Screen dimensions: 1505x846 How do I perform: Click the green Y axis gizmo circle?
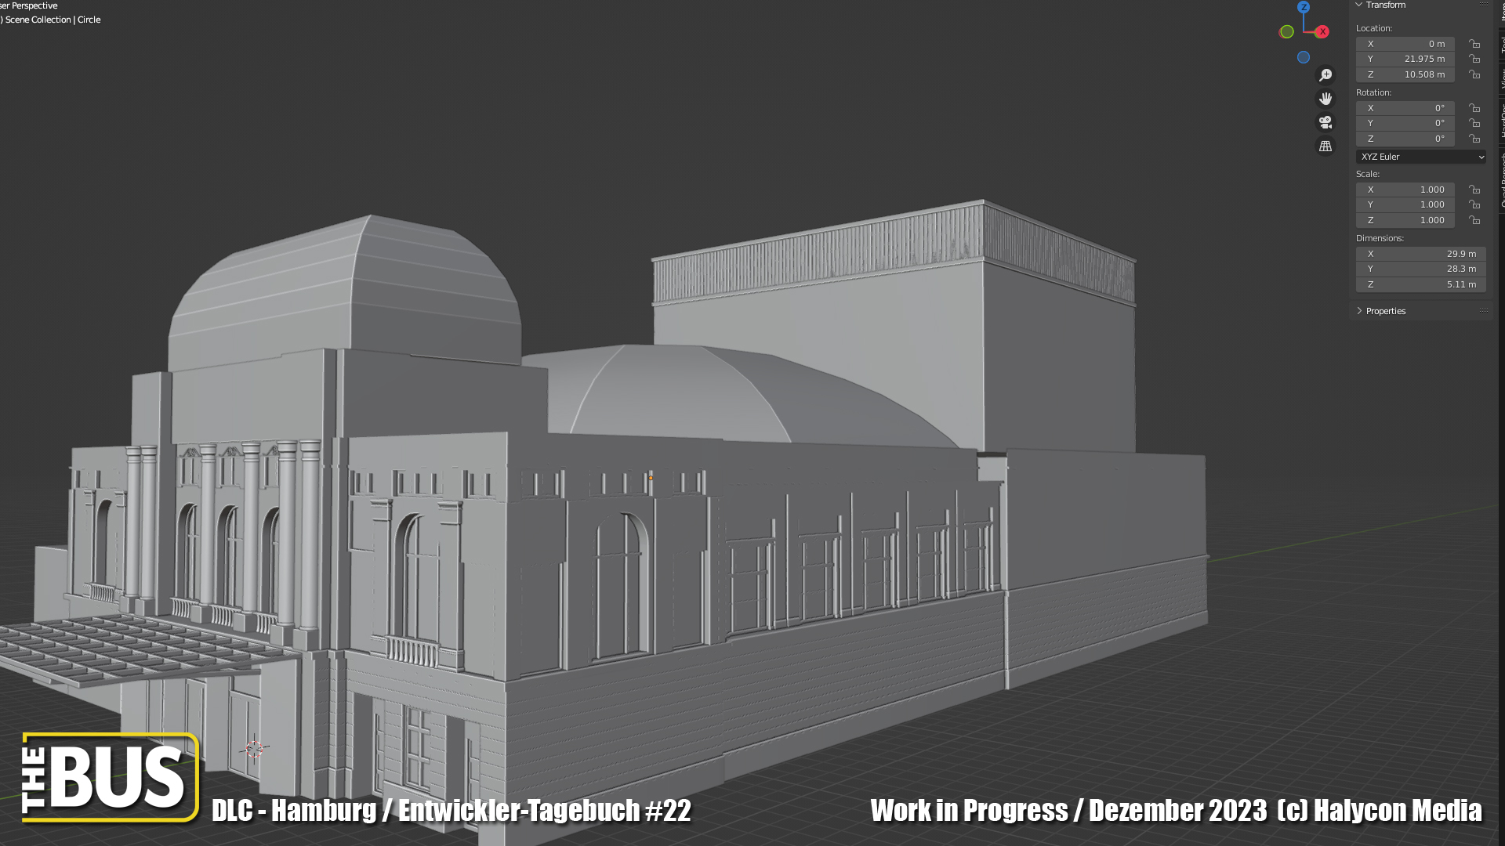pos(1286,32)
